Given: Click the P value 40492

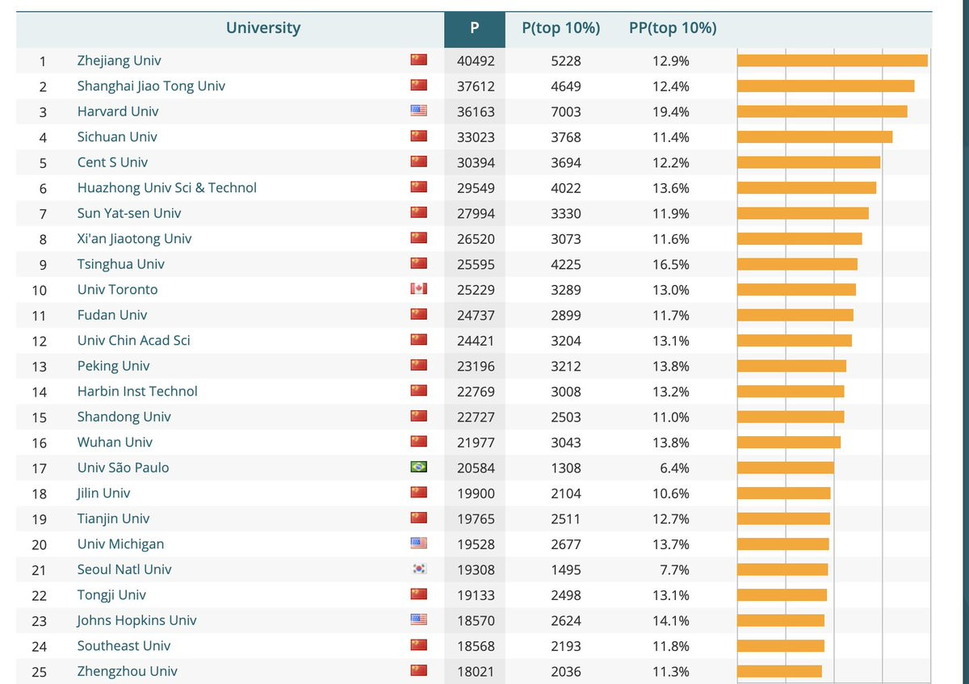Looking at the screenshot, I should (x=476, y=61).
